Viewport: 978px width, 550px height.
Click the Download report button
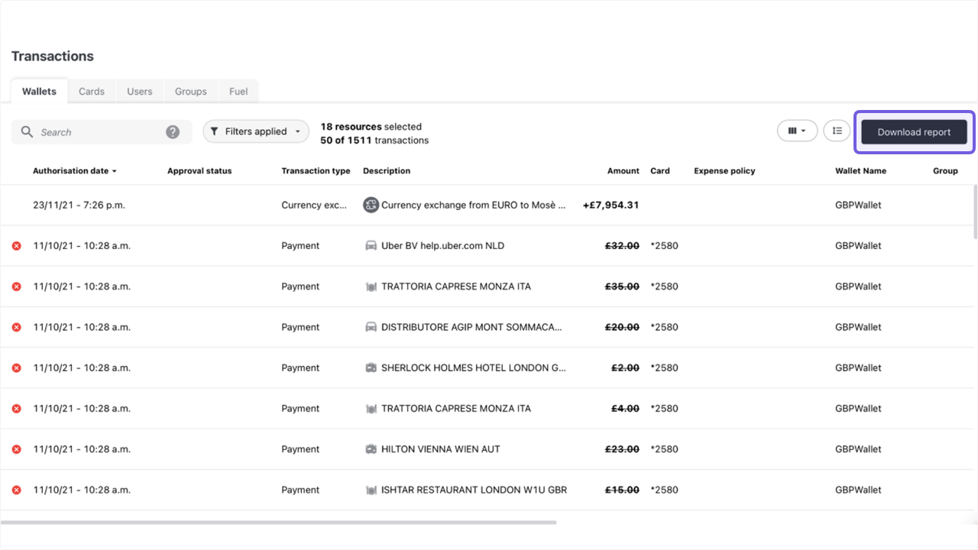click(x=915, y=132)
